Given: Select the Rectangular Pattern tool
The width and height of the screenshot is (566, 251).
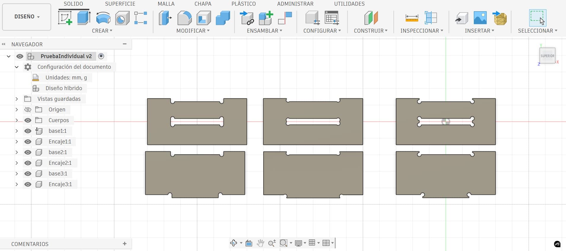Looking at the screenshot, I should 141,18.
